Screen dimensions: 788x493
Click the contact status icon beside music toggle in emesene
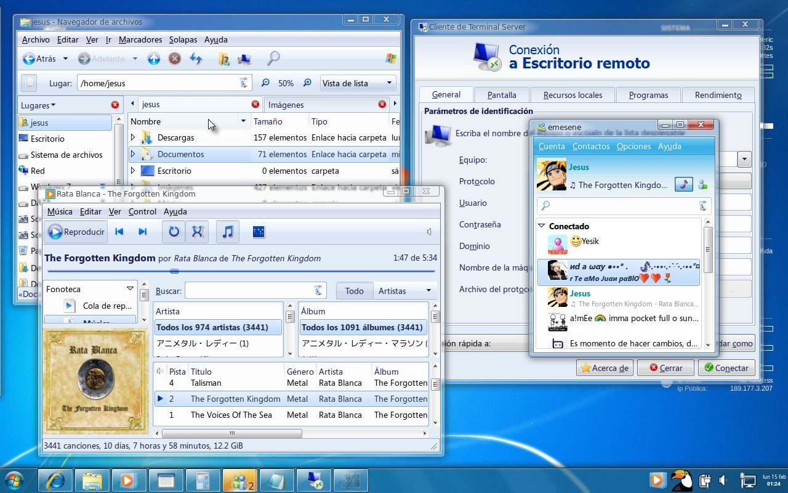[703, 184]
